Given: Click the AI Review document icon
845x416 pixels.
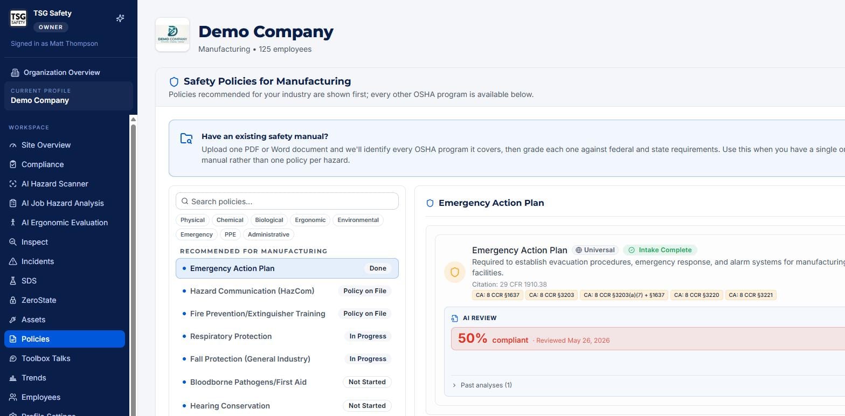Looking at the screenshot, I should coord(455,318).
